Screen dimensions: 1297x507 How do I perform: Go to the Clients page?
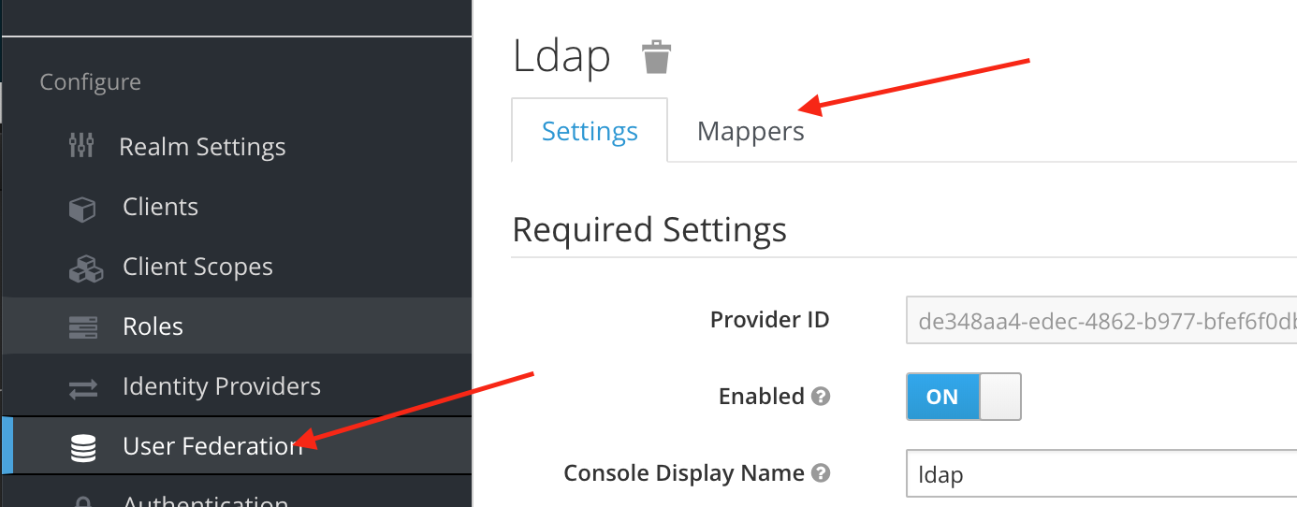pos(160,207)
